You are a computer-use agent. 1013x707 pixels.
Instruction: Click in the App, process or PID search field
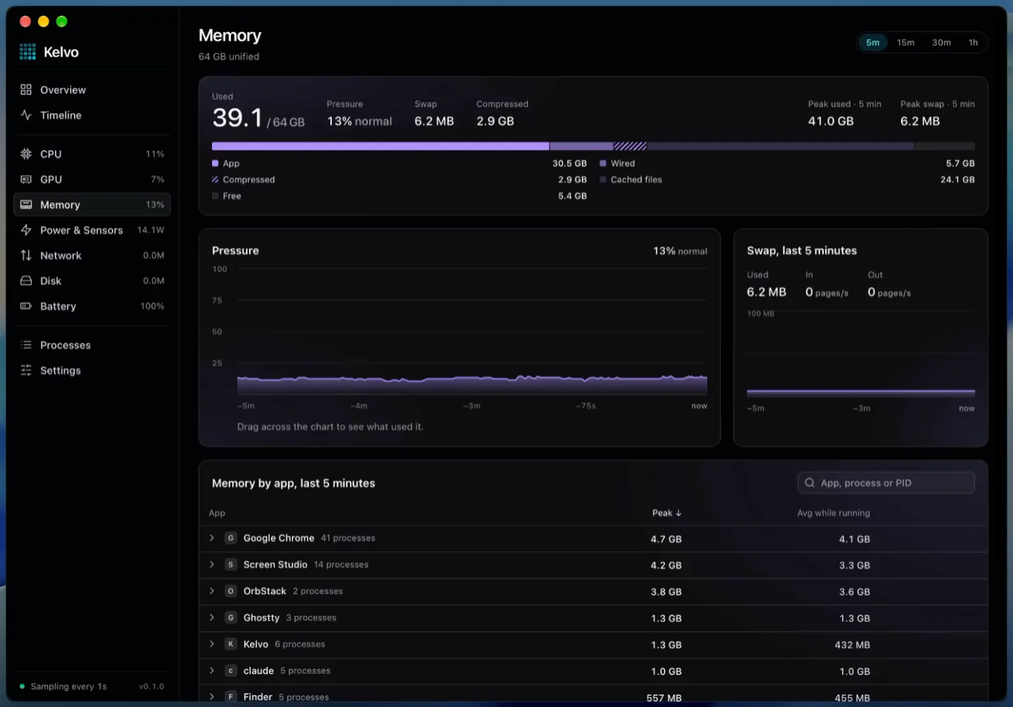(x=886, y=482)
